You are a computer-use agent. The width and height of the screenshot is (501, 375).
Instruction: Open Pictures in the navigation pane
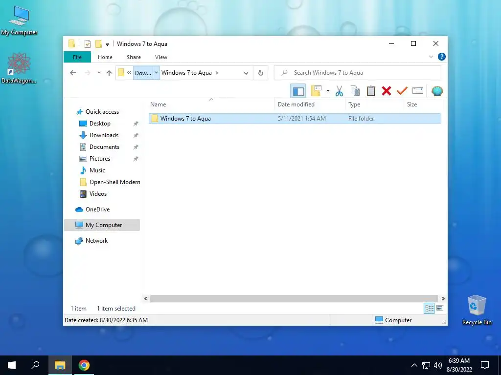pos(99,159)
